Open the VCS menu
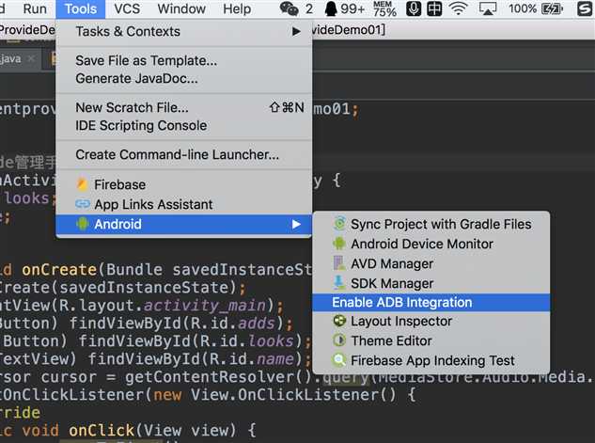The height and width of the screenshot is (443, 595). pyautogui.click(x=127, y=8)
